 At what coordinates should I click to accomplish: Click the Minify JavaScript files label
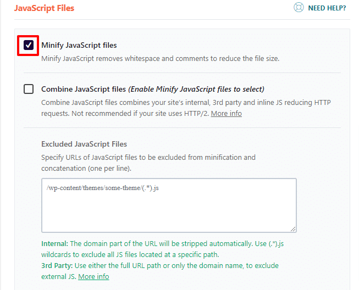point(79,45)
